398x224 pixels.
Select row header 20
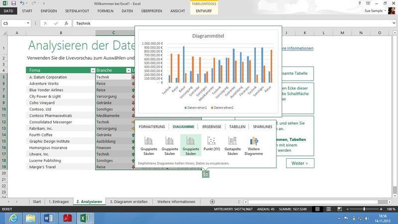tap(4, 173)
